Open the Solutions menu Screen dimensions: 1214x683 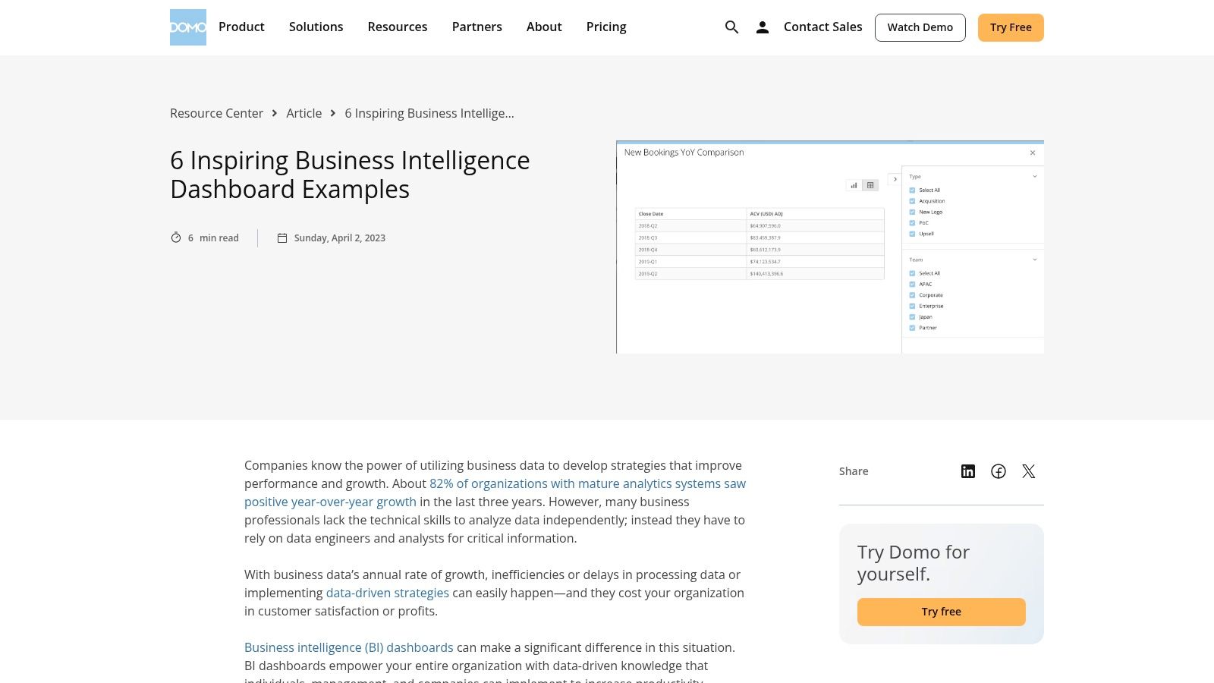pos(316,27)
